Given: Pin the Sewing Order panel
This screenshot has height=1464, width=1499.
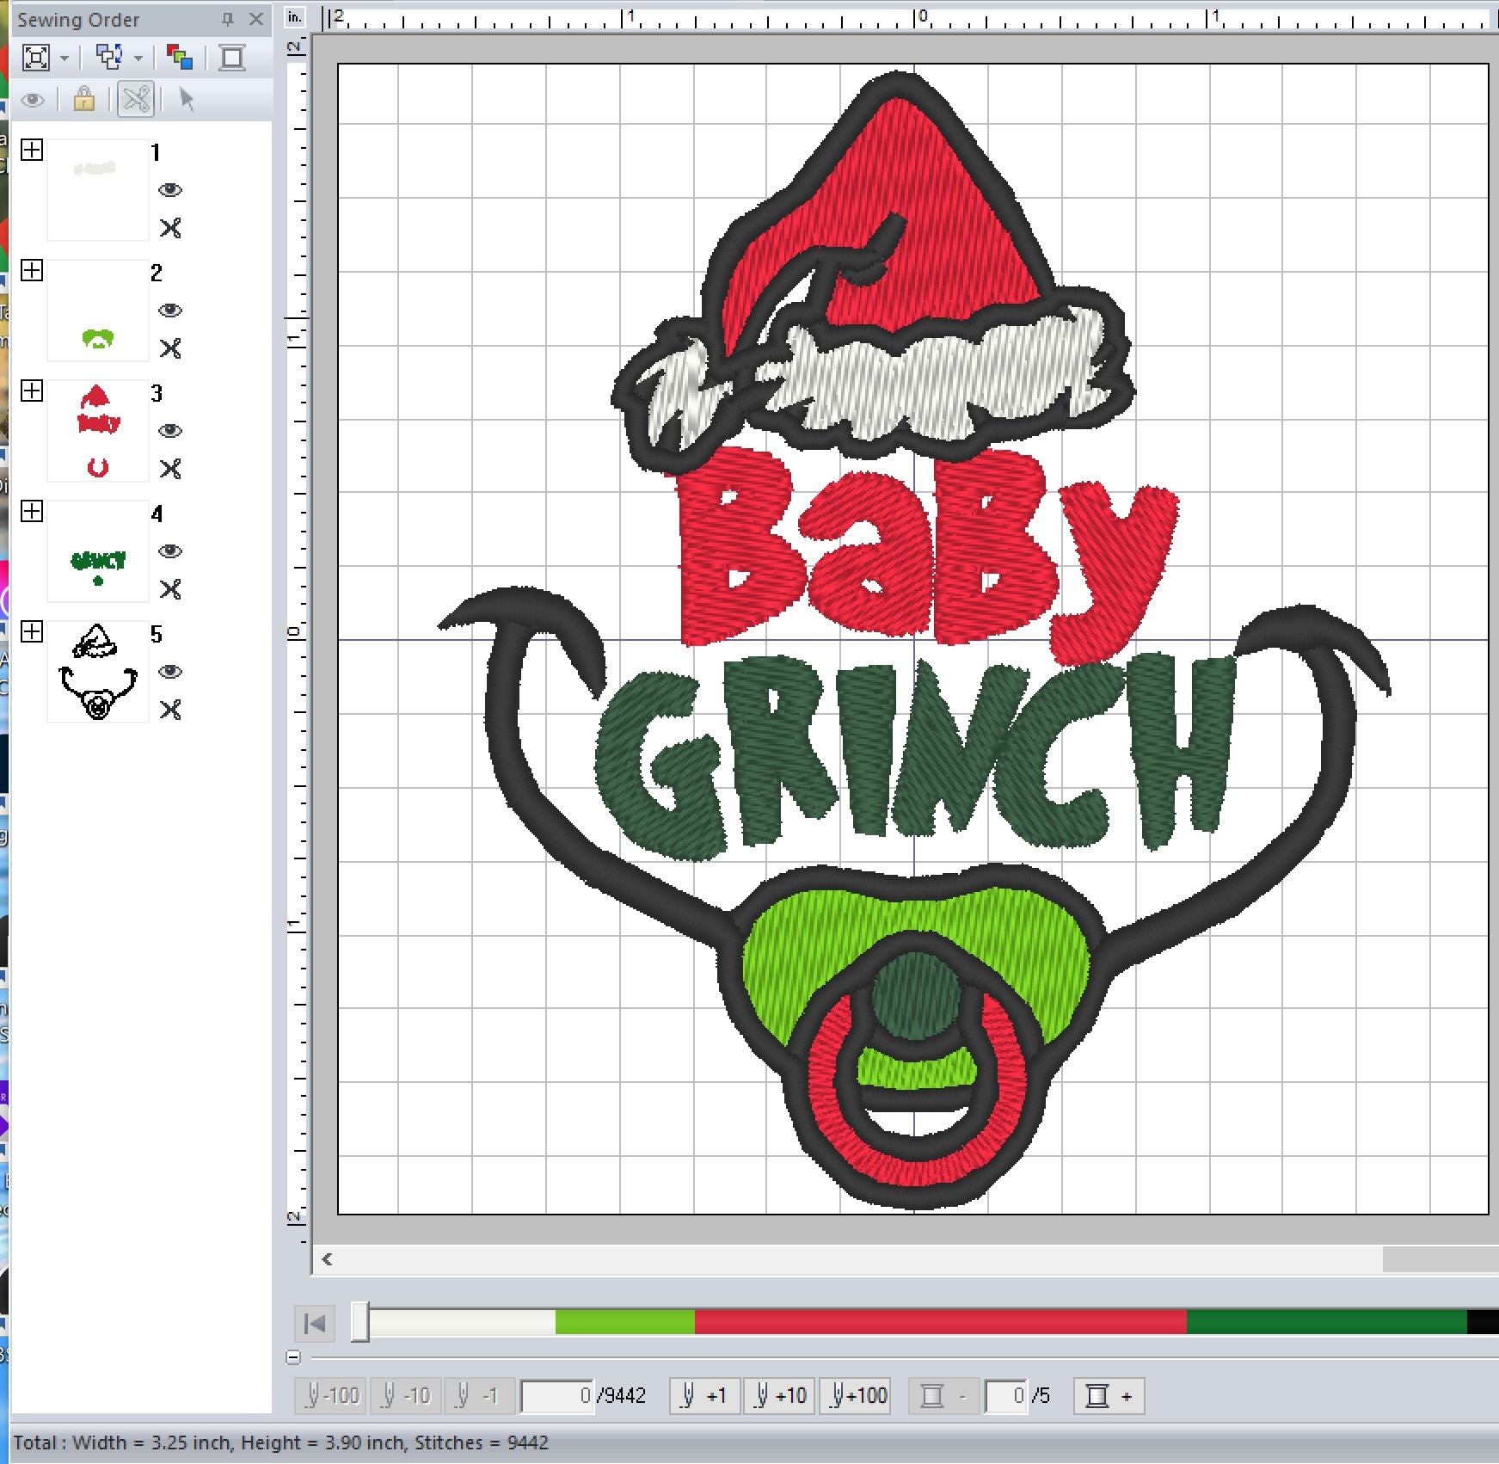Looking at the screenshot, I should click(228, 19).
